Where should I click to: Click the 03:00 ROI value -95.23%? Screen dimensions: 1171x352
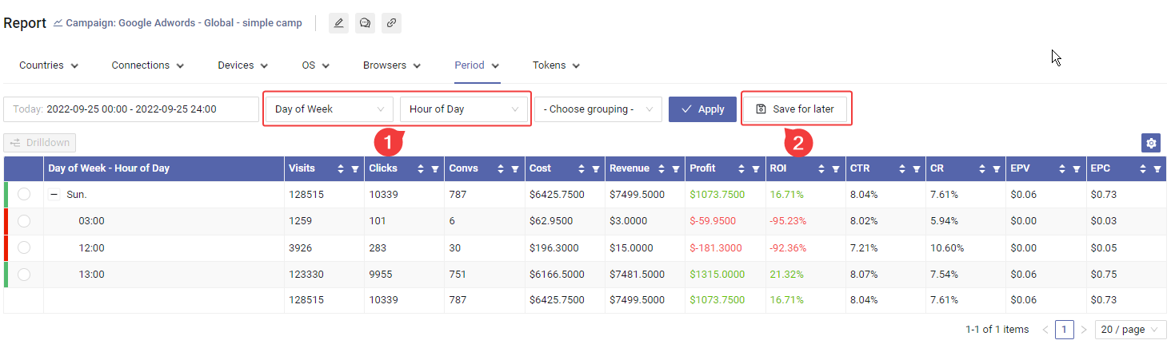pos(788,221)
